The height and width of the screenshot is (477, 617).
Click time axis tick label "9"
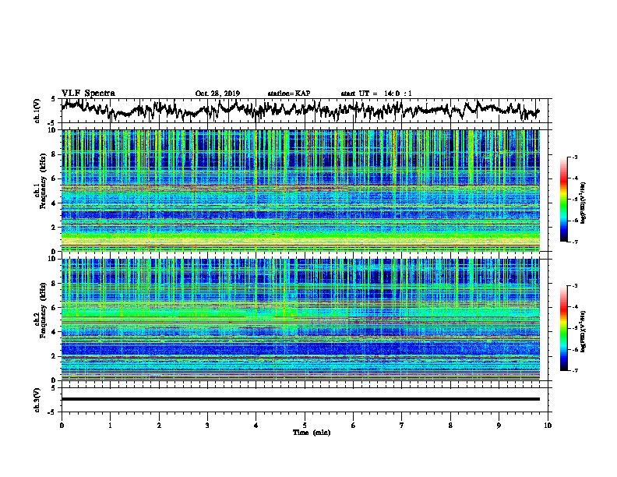pos(499,426)
